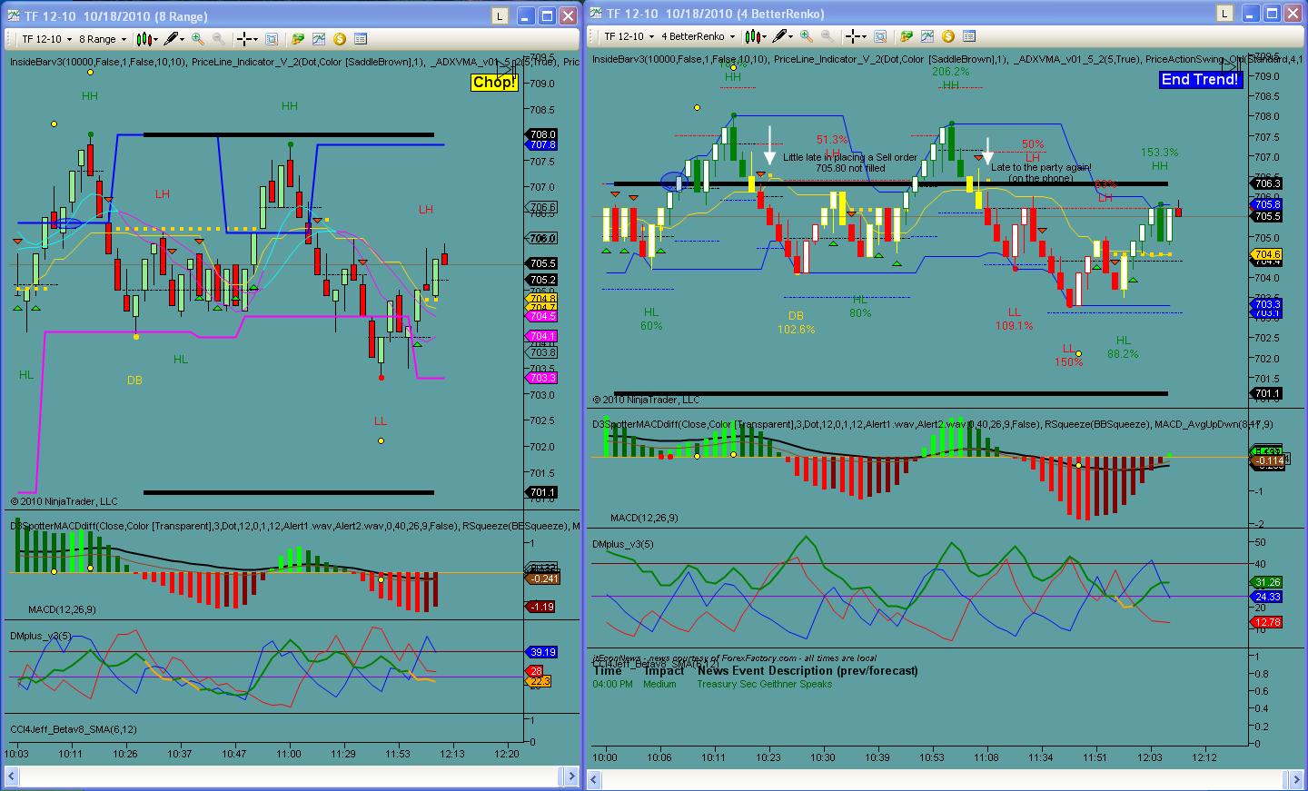Open the Properties table icon in the 8 Range chart
Image resolution: width=1308 pixels, height=791 pixels.
[x=361, y=39]
